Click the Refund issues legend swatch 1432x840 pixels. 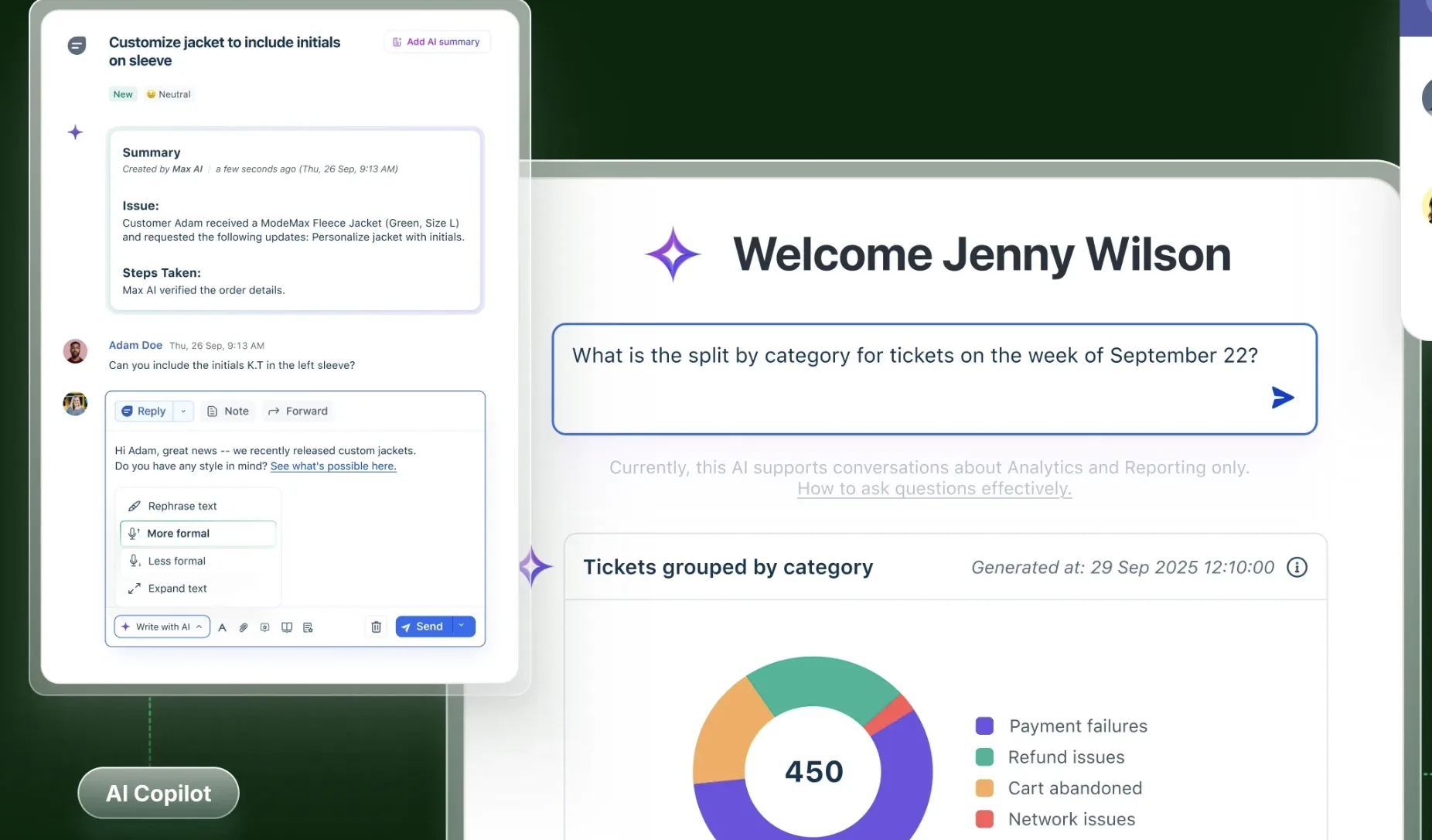tap(984, 756)
